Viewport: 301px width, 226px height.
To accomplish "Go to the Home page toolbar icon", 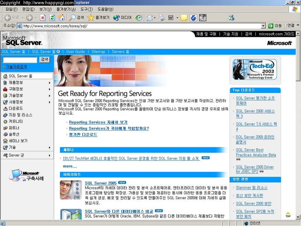I will click(62, 18).
